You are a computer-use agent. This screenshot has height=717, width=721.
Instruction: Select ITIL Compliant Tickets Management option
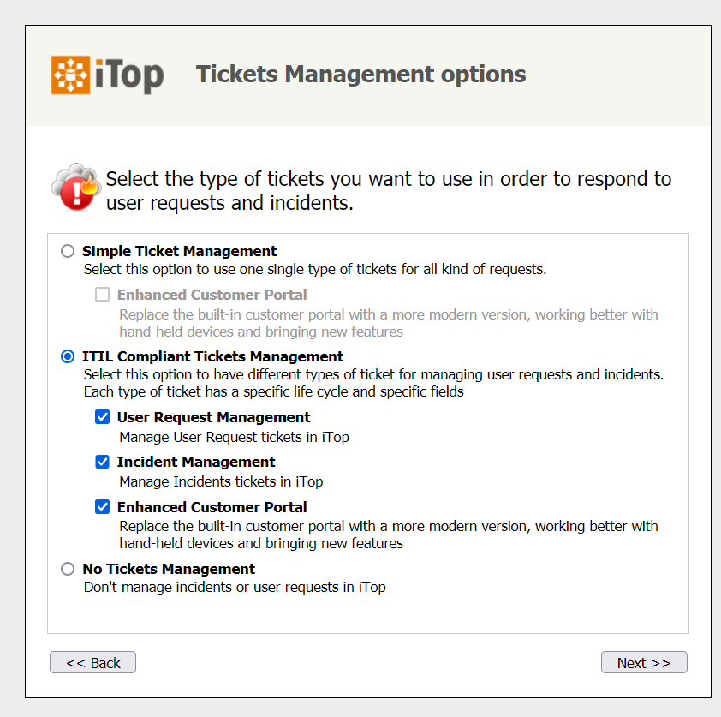click(x=68, y=356)
